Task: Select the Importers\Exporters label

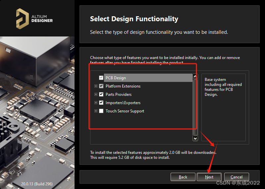Action: pos(123,103)
